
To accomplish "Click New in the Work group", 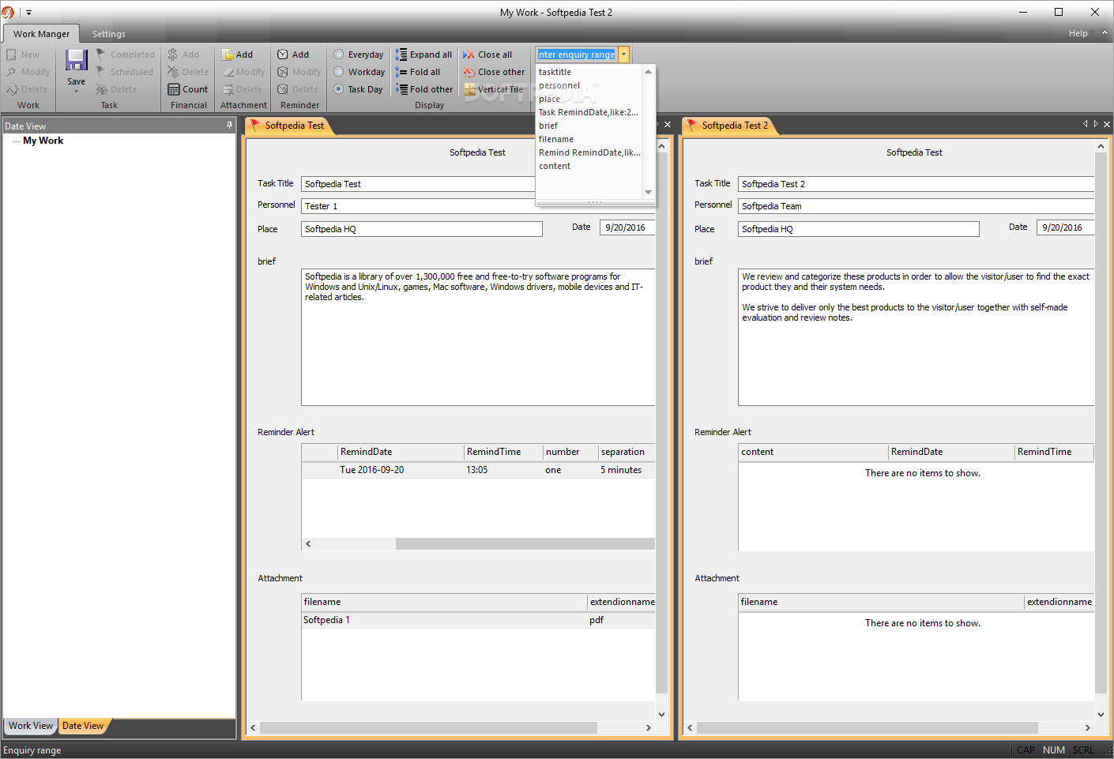I will click(x=23, y=54).
